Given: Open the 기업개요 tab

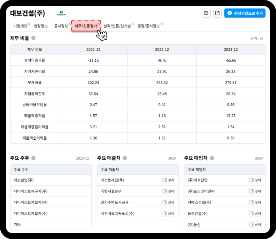Looking at the screenshot, I should click(20, 26).
